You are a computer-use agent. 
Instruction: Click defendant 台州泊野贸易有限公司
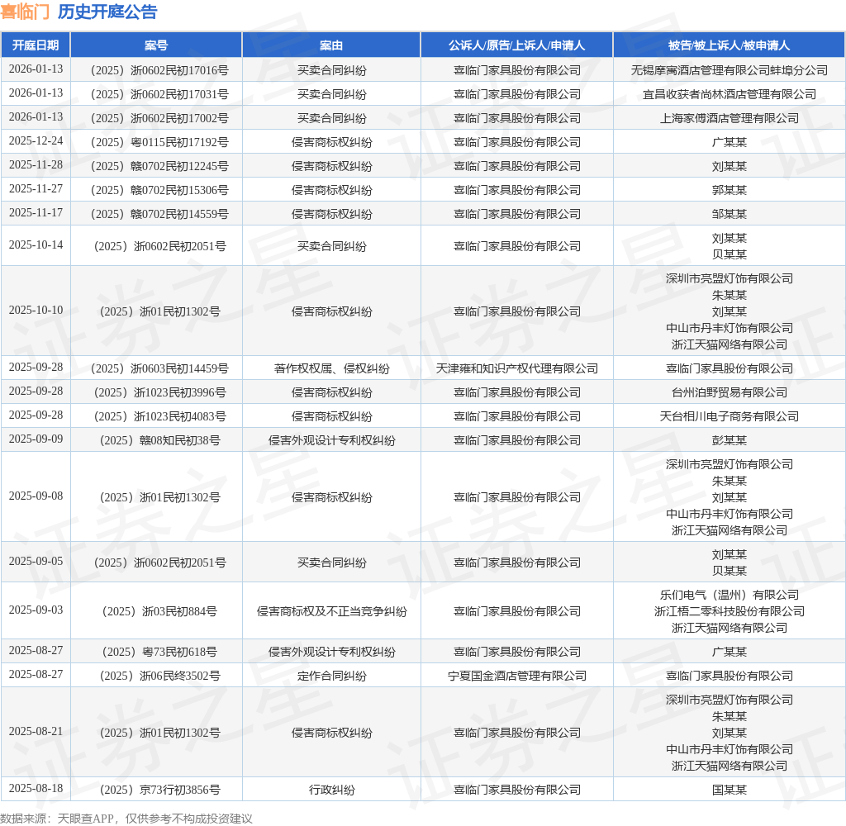click(729, 392)
